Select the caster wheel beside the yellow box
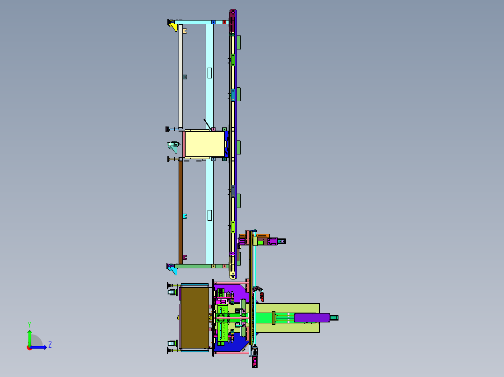Image resolution: width=504 pixels, height=377 pixels. [x=173, y=147]
